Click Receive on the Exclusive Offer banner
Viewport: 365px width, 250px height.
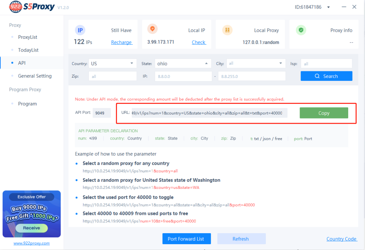(31, 228)
